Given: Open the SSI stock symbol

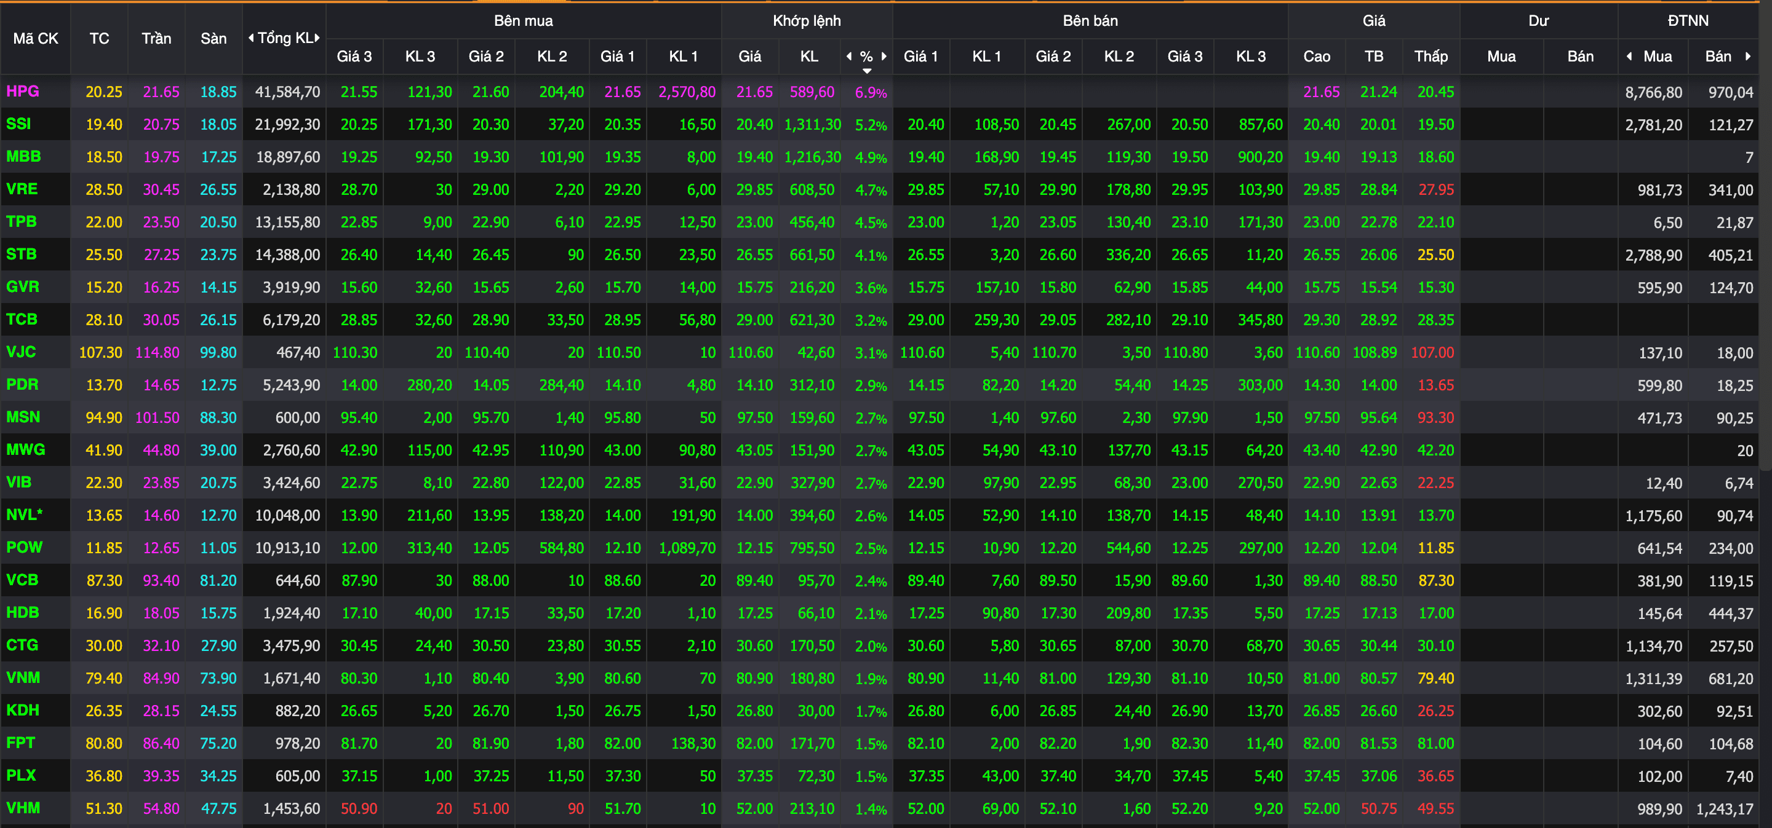Looking at the screenshot, I should click(18, 124).
